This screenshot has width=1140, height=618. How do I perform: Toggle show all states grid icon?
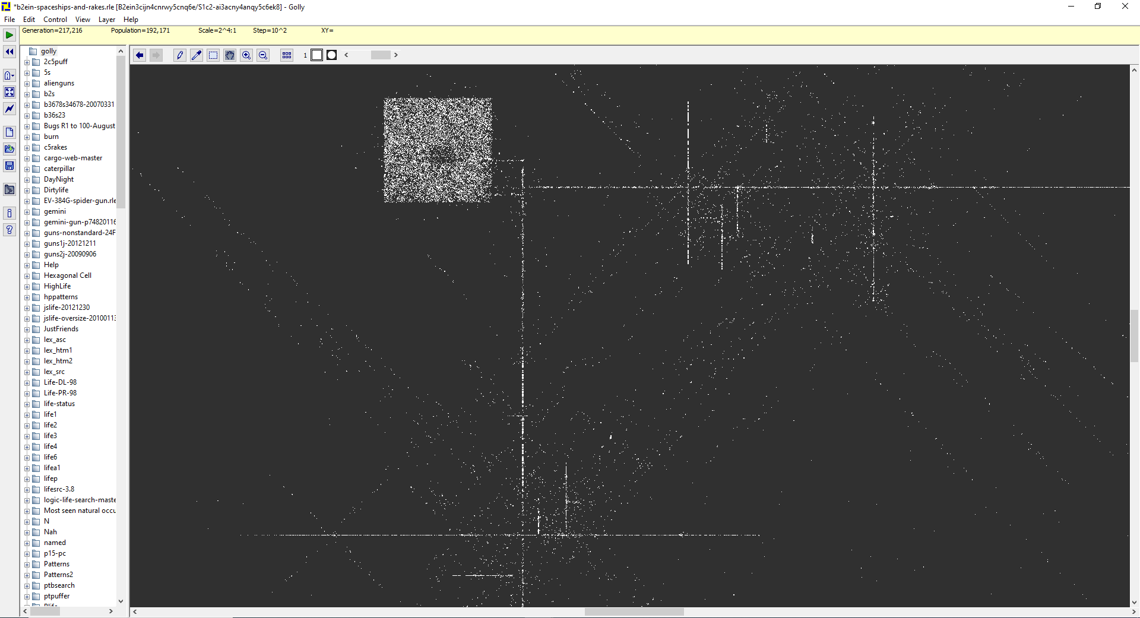click(x=287, y=55)
